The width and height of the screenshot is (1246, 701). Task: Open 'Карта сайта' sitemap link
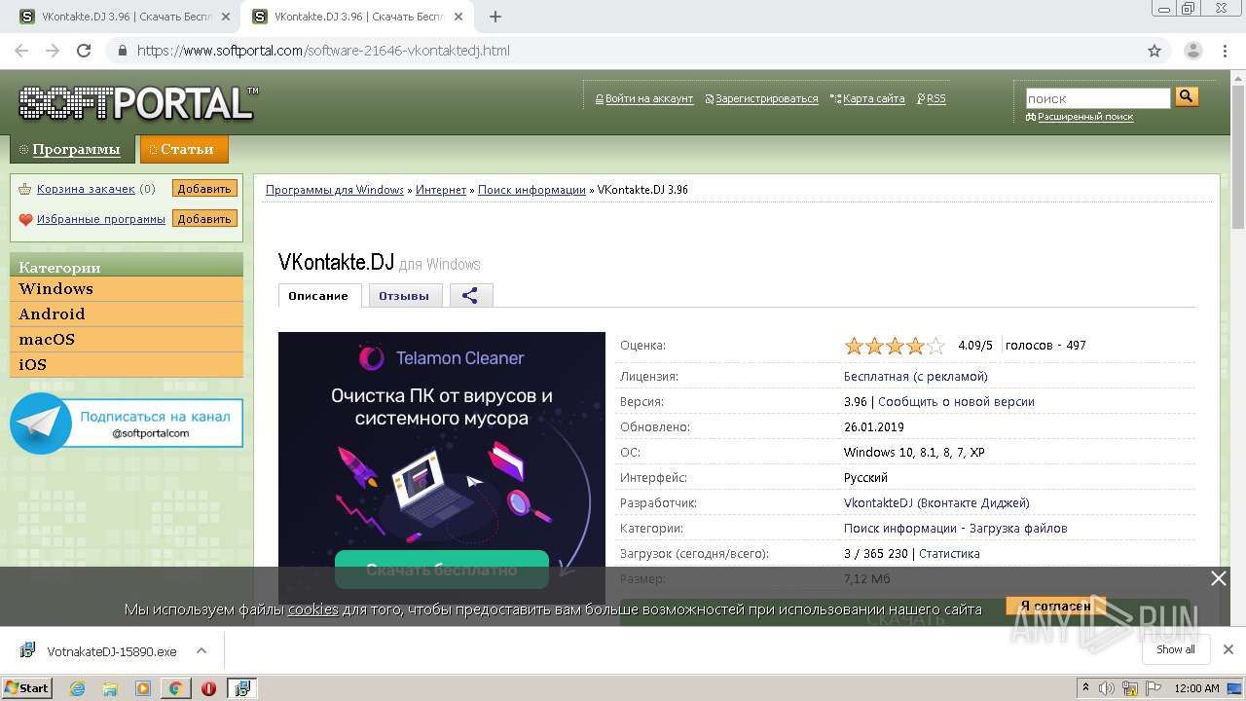point(873,98)
